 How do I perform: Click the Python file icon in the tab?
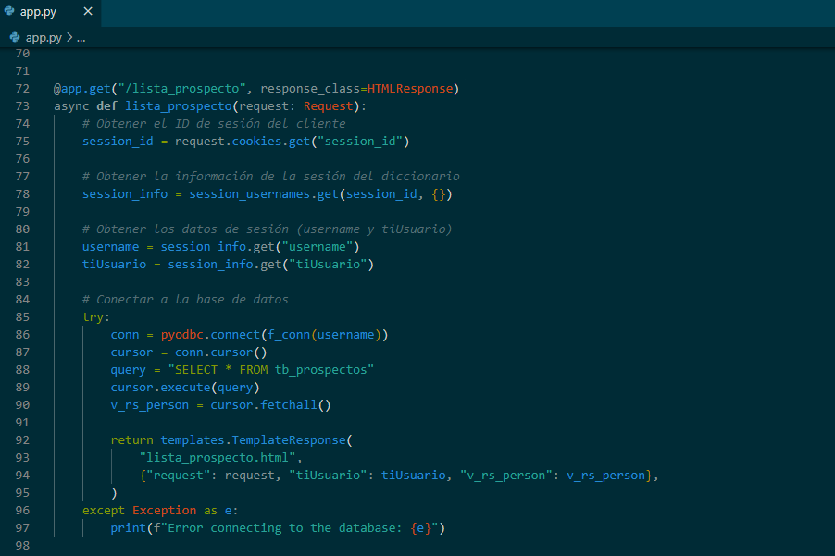9,11
